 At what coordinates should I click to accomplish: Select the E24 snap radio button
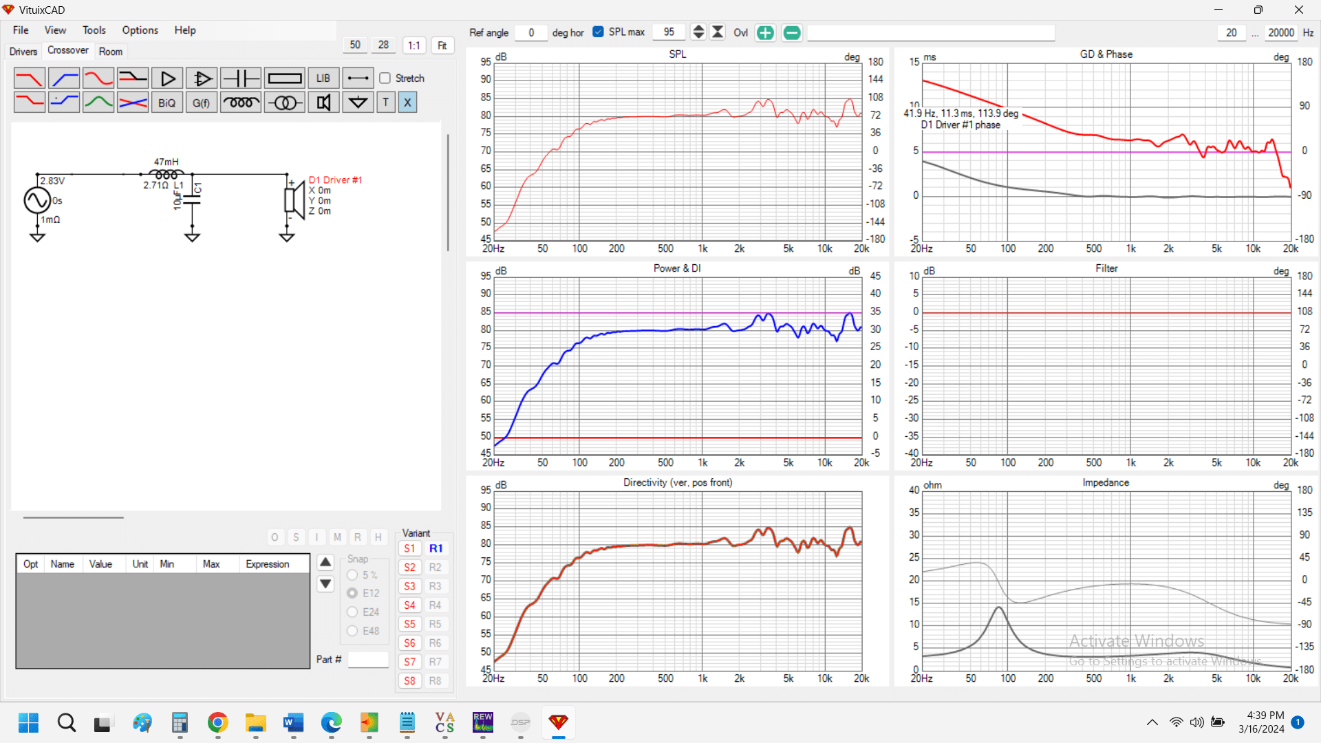(352, 612)
